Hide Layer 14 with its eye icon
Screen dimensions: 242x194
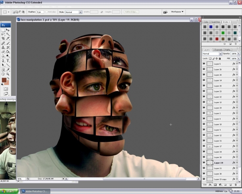click(x=204, y=80)
